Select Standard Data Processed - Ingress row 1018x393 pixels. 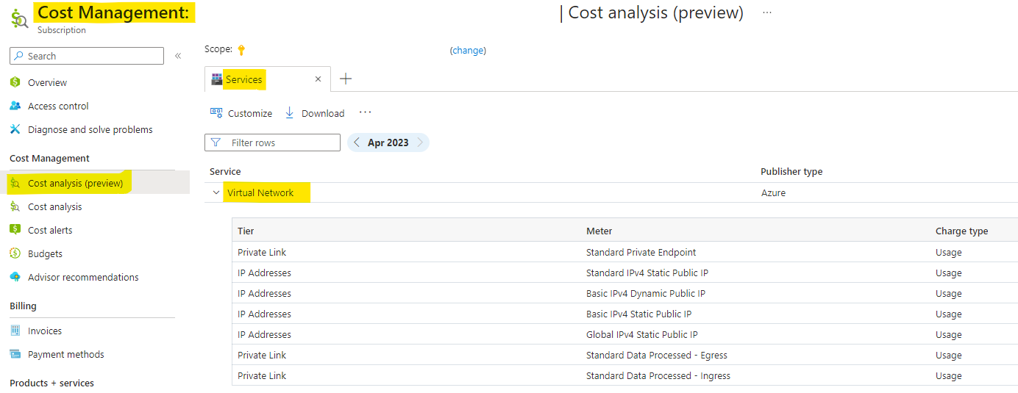click(x=624, y=375)
